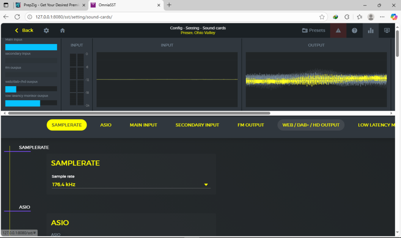This screenshot has width=401, height=238.
Task: Click the low latency monitor output level bar
Action: pyautogui.click(x=31, y=103)
